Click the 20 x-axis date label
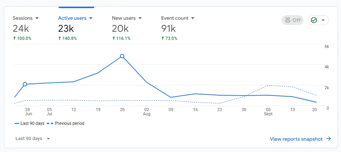 [x=315, y=110]
